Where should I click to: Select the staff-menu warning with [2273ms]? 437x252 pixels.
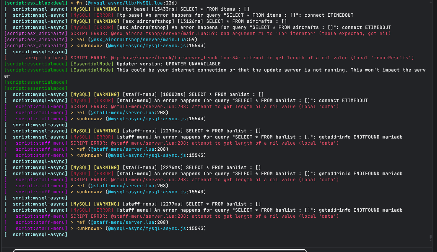click(x=133, y=131)
